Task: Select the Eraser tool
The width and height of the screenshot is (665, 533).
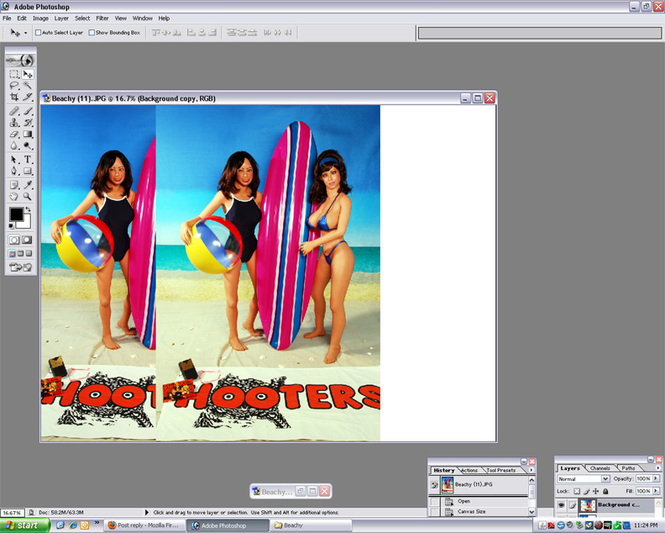Action: point(14,135)
